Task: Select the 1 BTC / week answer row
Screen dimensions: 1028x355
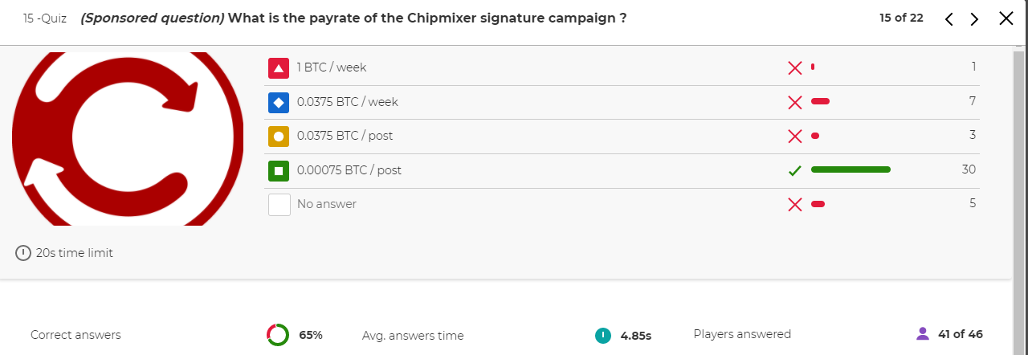Action: 622,68
